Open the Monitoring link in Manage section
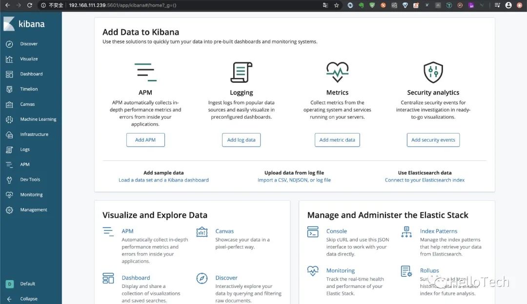The height and width of the screenshot is (304, 527). (341, 270)
